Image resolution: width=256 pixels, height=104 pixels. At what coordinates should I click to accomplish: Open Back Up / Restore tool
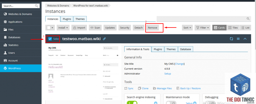tap(188, 88)
